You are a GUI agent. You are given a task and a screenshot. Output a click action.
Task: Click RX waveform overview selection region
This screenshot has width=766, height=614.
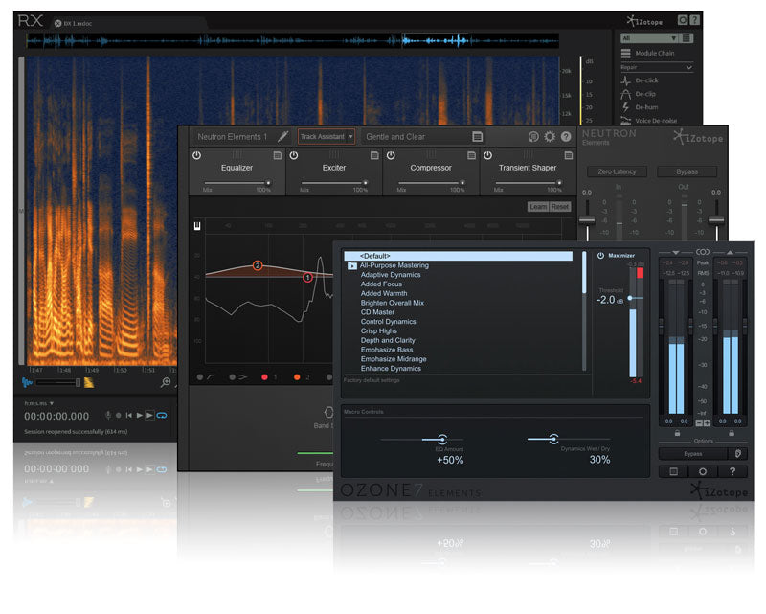[x=435, y=40]
